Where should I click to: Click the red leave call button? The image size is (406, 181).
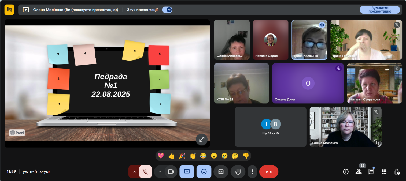point(269,172)
